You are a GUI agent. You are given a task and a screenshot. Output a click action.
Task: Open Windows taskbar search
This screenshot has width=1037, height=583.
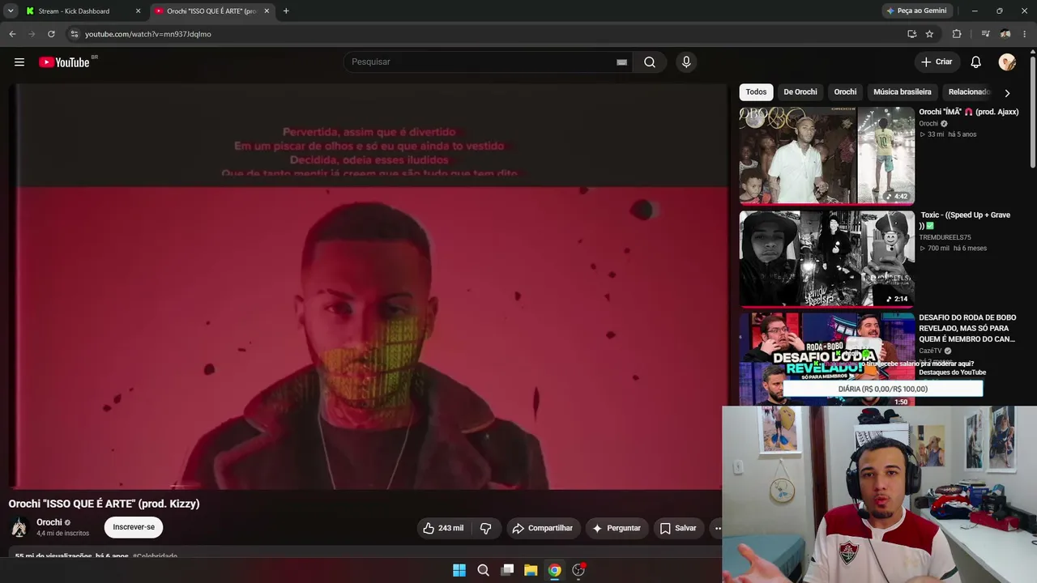(x=484, y=570)
